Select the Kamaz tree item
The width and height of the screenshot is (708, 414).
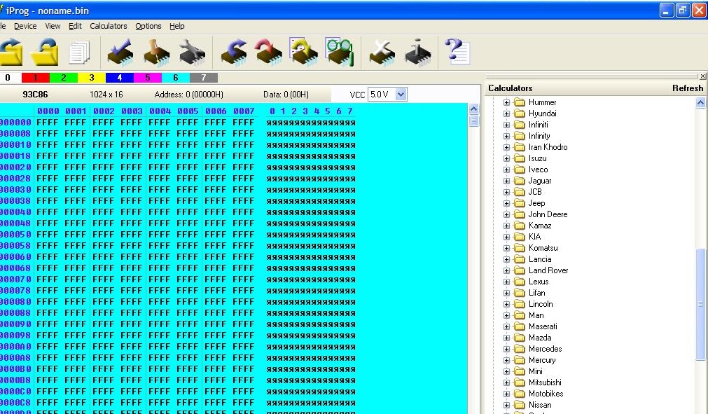point(540,226)
